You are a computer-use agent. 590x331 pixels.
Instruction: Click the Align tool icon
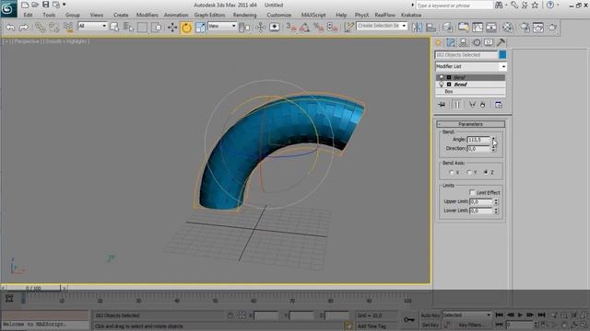(431, 27)
